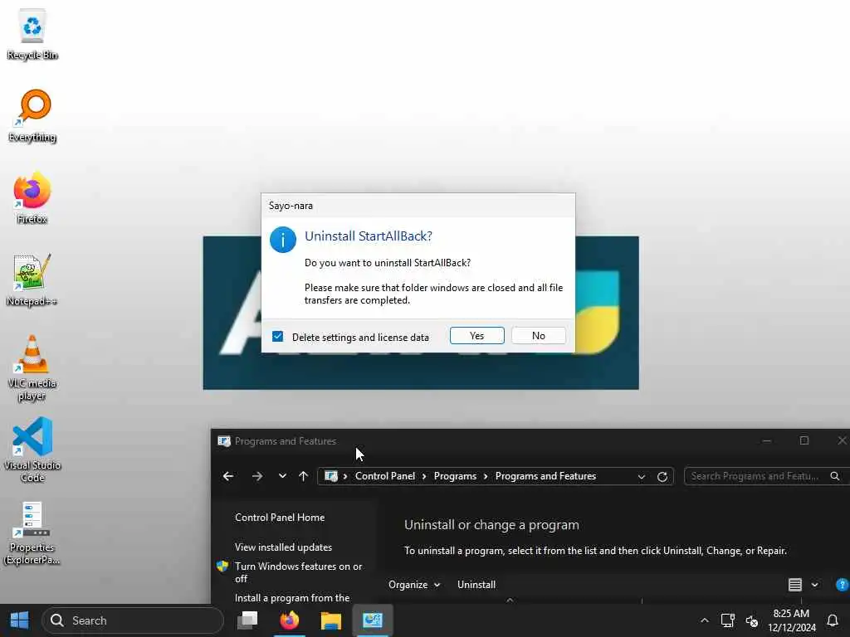This screenshot has height=637, width=850.
Task: Click Control Panel breadcrumb
Action: point(385,476)
